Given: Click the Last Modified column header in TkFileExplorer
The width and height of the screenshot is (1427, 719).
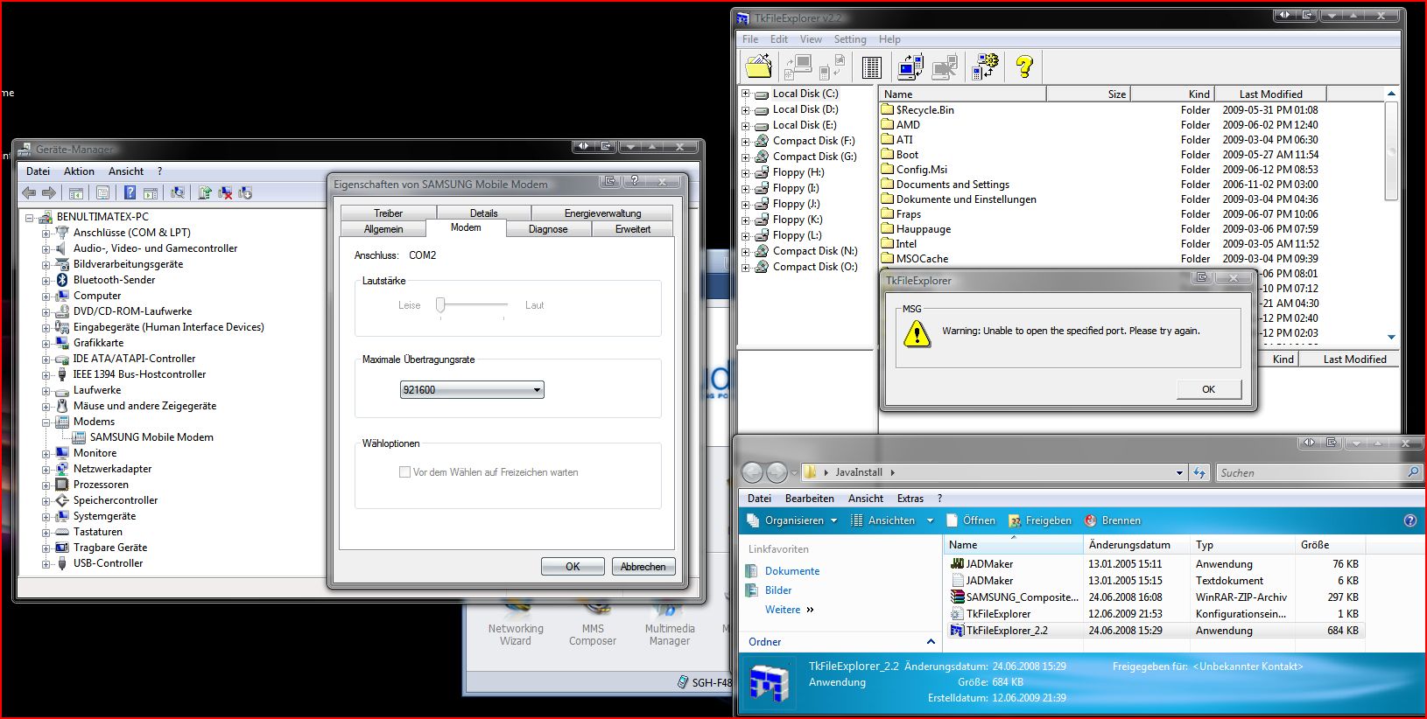Looking at the screenshot, I should coord(1270,94).
